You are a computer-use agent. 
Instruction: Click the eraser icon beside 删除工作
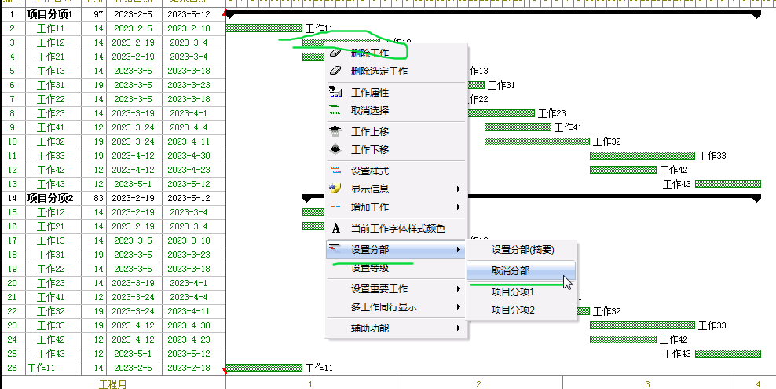(335, 53)
